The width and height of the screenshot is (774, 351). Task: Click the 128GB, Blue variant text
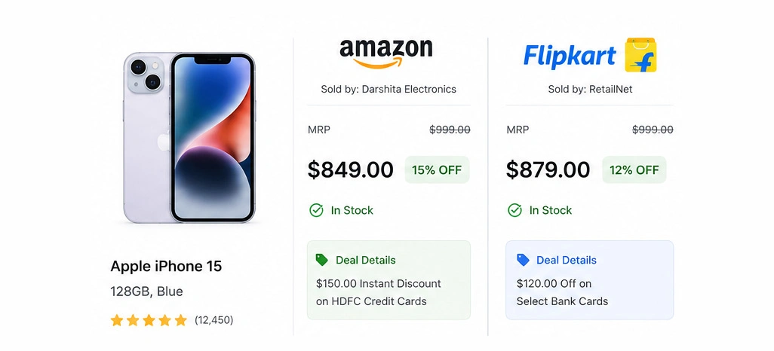coord(146,291)
